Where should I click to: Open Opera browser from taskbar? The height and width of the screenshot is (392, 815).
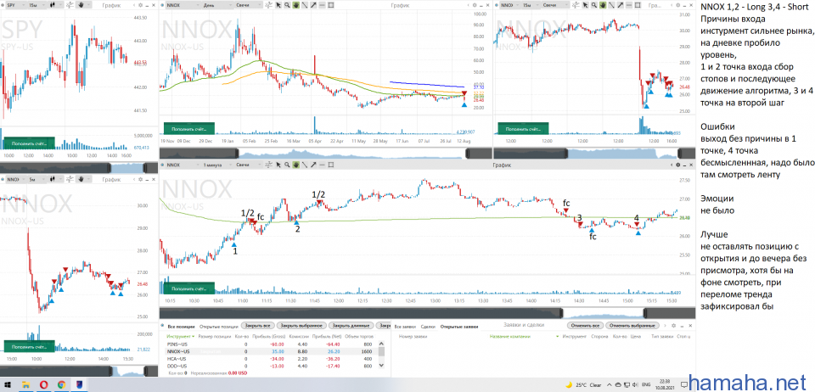[44, 384]
